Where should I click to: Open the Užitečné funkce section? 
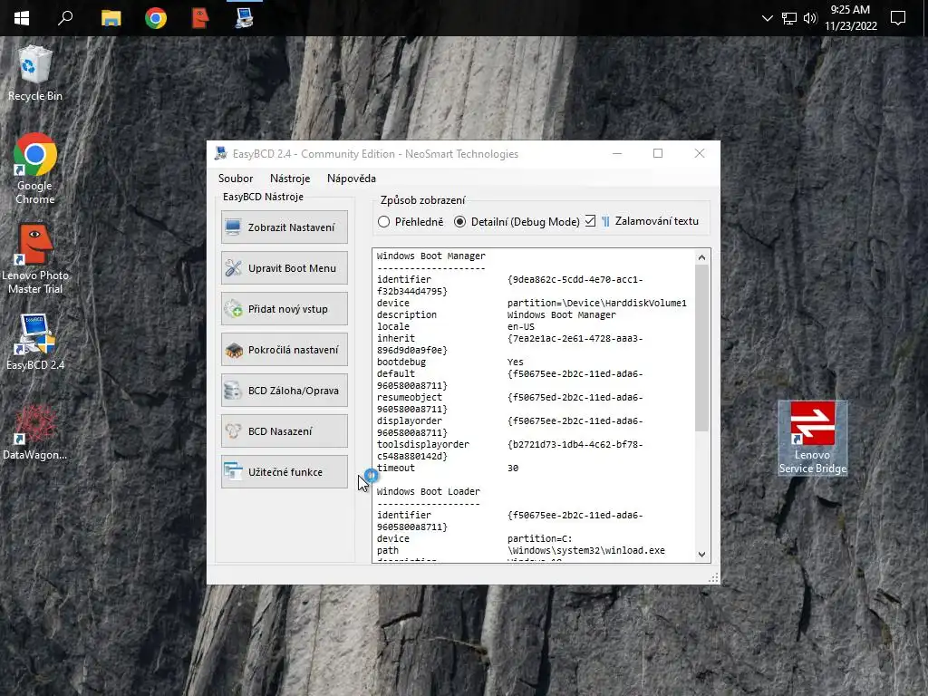(x=284, y=471)
